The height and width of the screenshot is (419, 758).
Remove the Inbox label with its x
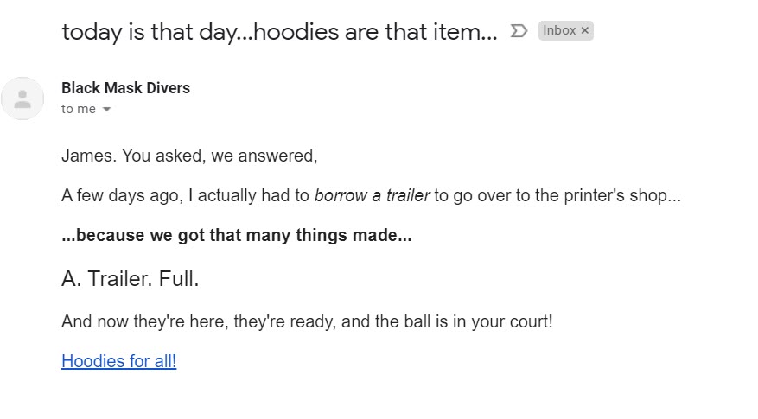(585, 30)
